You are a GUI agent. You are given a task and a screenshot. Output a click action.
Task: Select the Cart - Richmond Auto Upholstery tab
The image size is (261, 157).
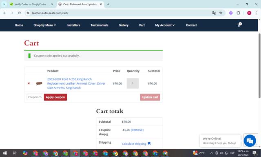click(80, 4)
